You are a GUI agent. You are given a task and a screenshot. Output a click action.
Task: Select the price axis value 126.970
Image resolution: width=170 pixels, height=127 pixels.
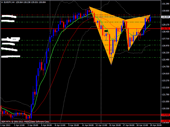click(x=166, y=46)
